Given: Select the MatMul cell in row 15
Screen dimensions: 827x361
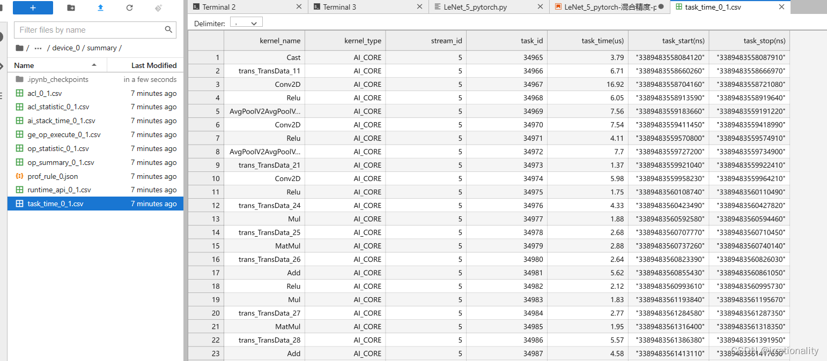Looking at the screenshot, I should [264, 246].
